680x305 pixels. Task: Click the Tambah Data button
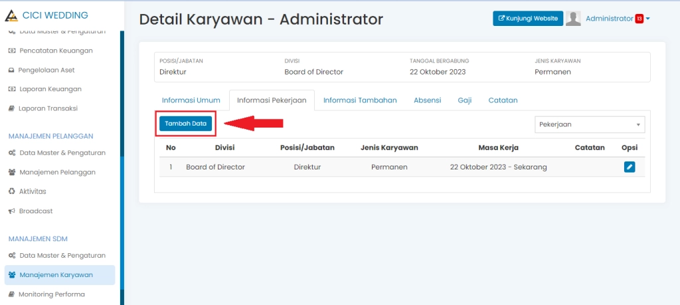click(185, 124)
